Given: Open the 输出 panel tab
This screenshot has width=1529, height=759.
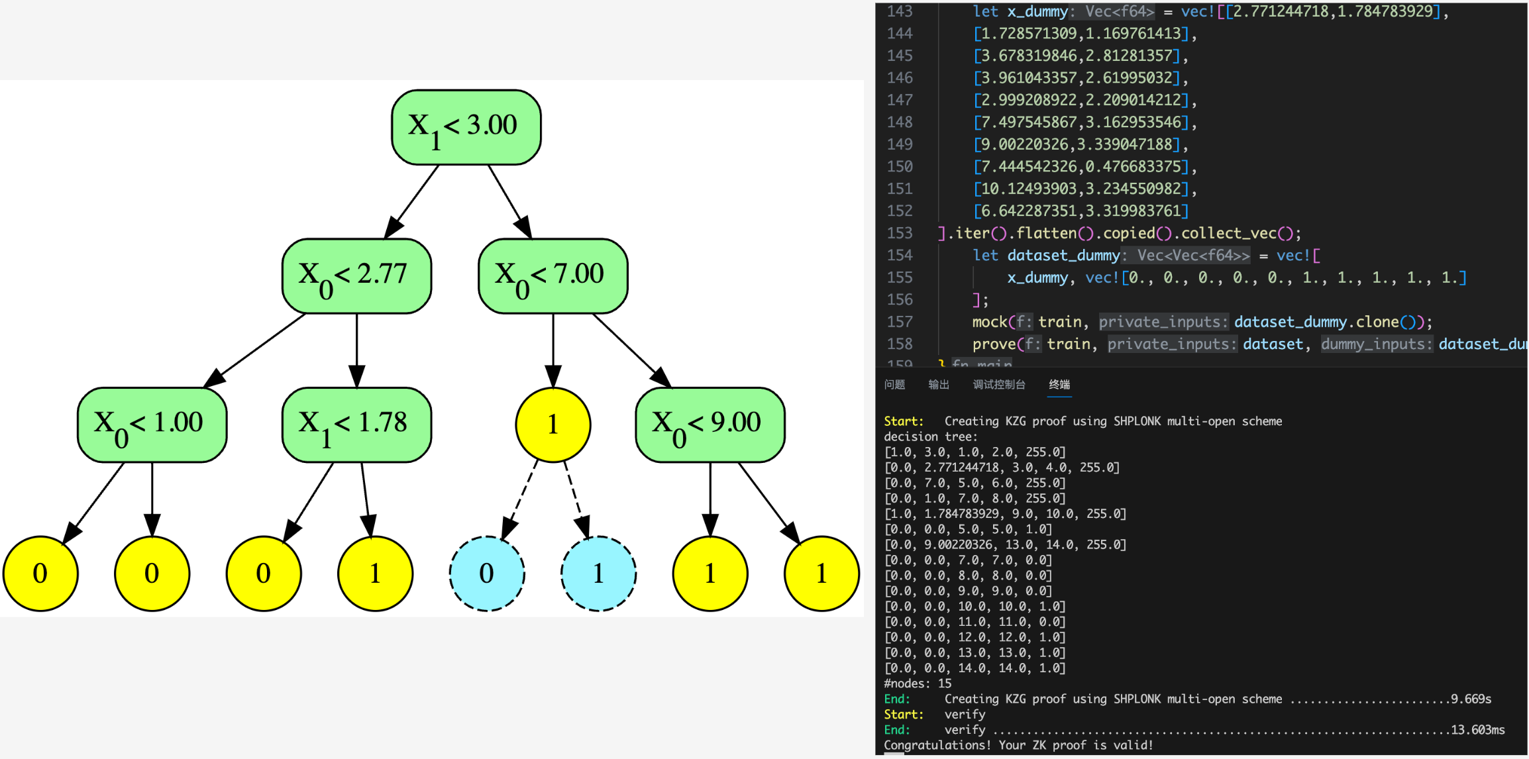Looking at the screenshot, I should click(x=938, y=385).
